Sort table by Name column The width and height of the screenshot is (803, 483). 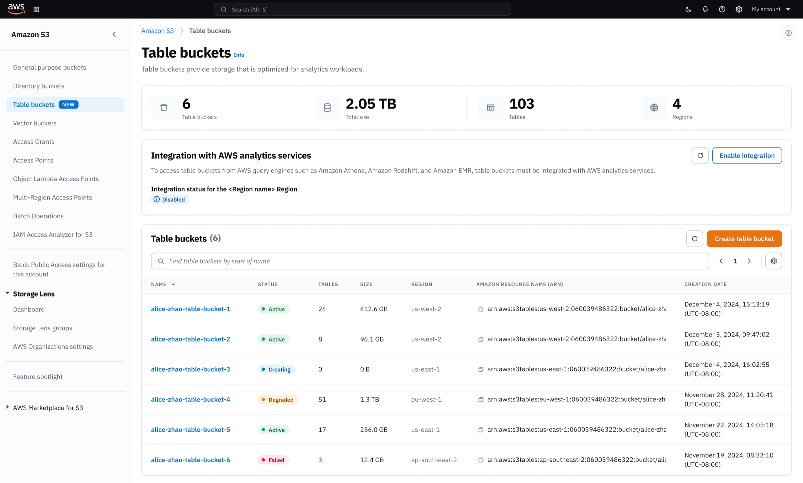pos(163,284)
